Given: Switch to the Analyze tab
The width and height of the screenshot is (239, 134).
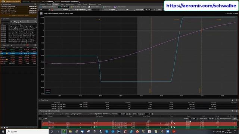Looking at the screenshot, I should (x=56, y=4).
